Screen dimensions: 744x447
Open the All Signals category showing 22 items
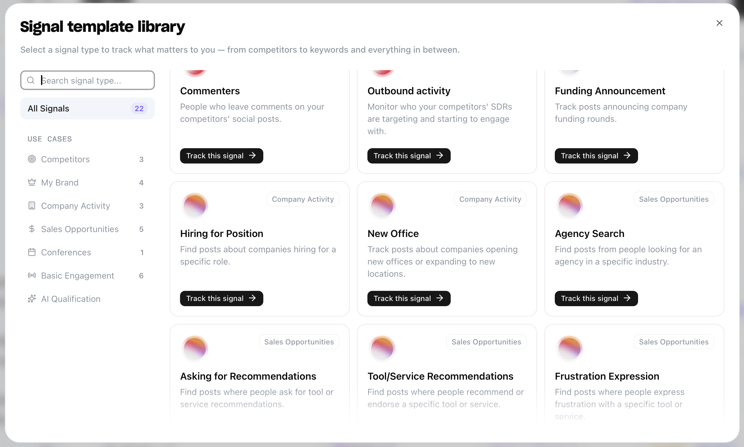pyautogui.click(x=87, y=108)
